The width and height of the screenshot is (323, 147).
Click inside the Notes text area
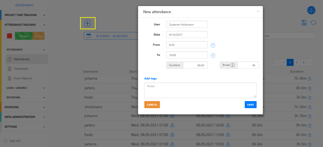point(200,90)
